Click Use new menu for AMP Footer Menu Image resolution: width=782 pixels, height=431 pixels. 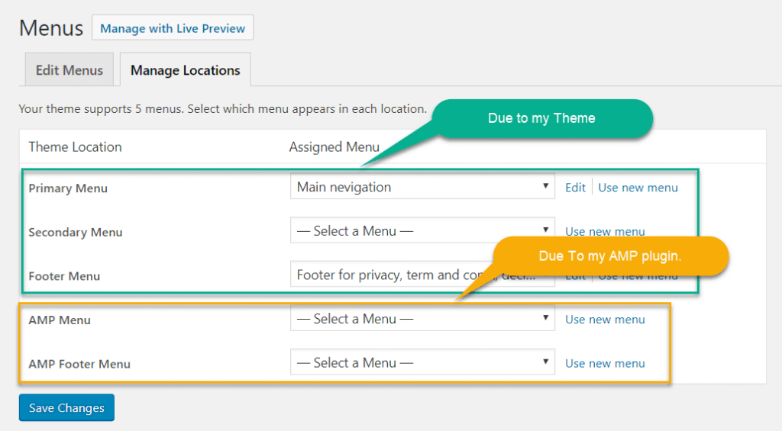coord(605,363)
